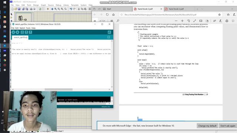Image resolution: width=237 pixels, height=133 pixels.
Task: Click the PDF read aloud icon
Action: [x=214, y=21]
